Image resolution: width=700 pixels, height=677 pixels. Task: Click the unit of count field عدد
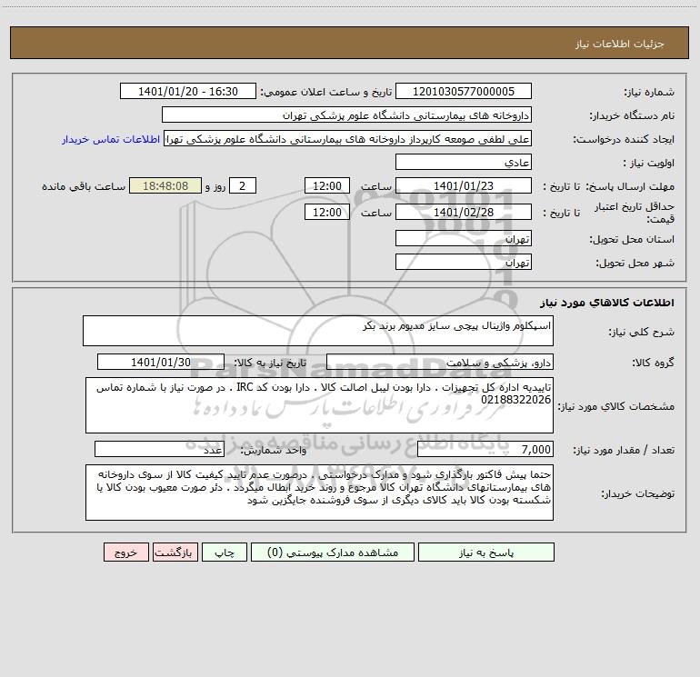point(159,449)
